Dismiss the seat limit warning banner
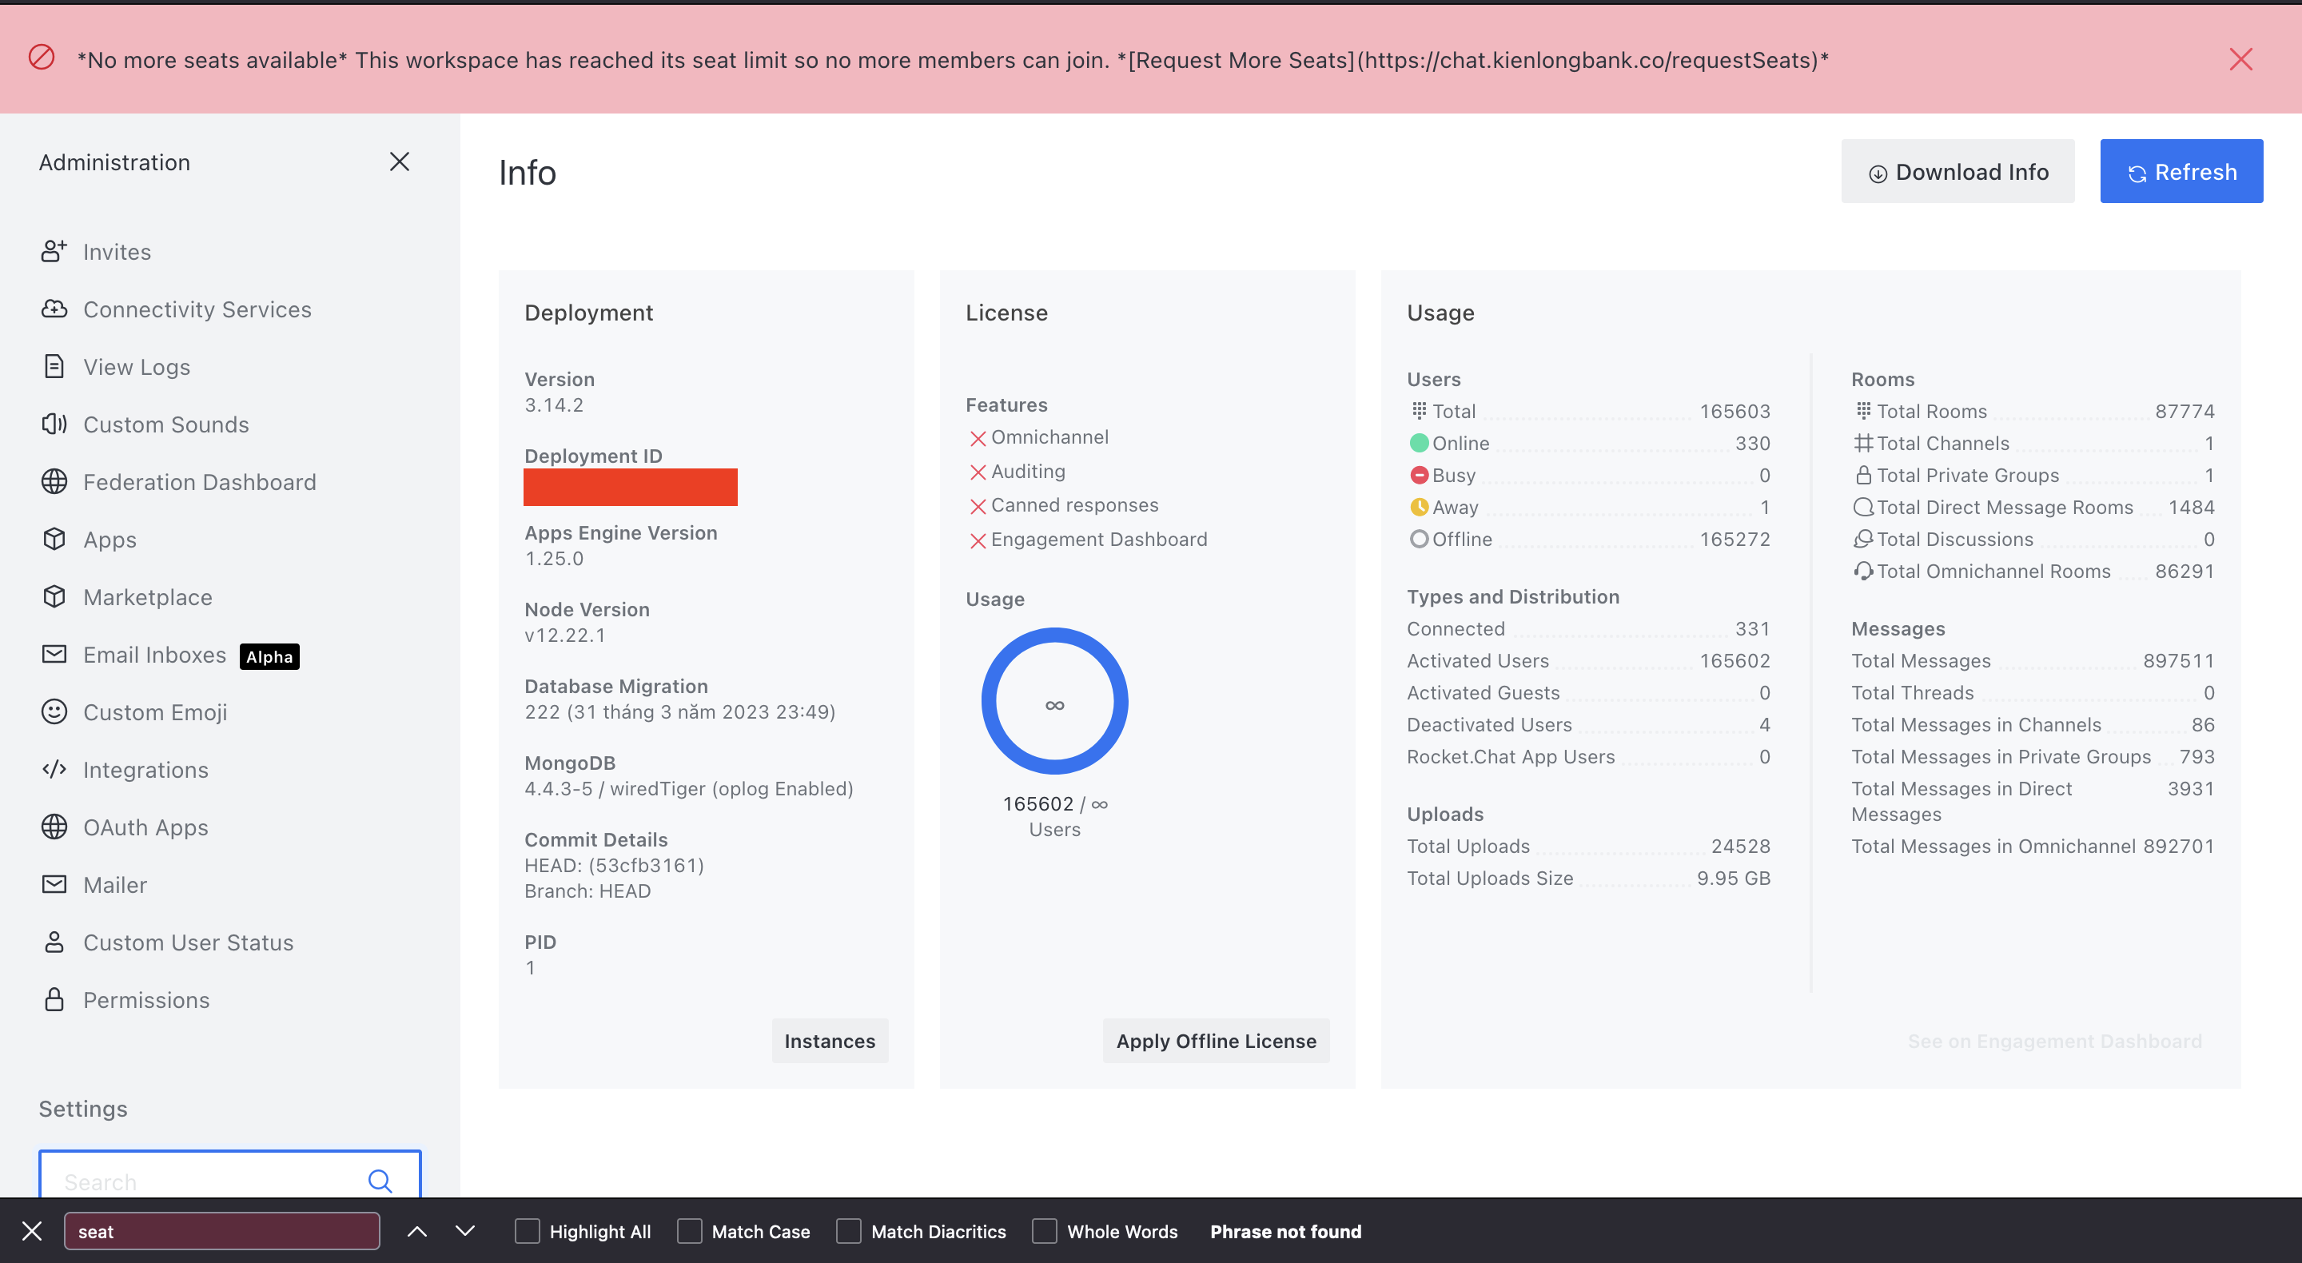Viewport: 2302px width, 1263px height. pos(2240,59)
